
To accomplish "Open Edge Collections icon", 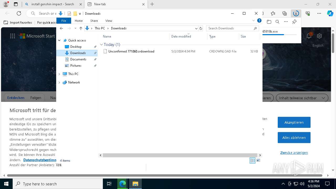I will click(x=285, y=13).
